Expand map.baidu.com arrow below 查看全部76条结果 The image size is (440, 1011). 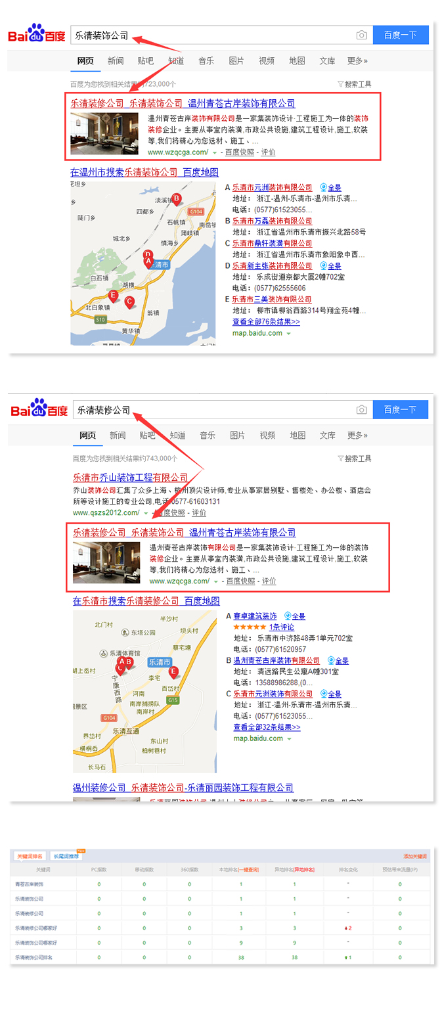point(288,334)
